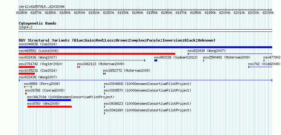Open the nsv469592 (Locke2006) label
The height and width of the screenshot is (135, 281).
click(39, 51)
